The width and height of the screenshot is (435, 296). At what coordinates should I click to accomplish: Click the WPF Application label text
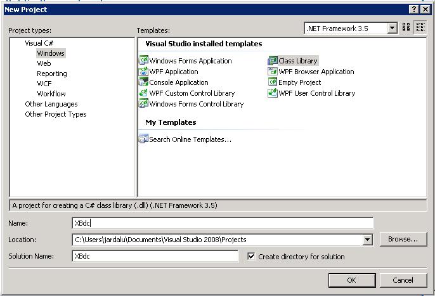(x=174, y=72)
